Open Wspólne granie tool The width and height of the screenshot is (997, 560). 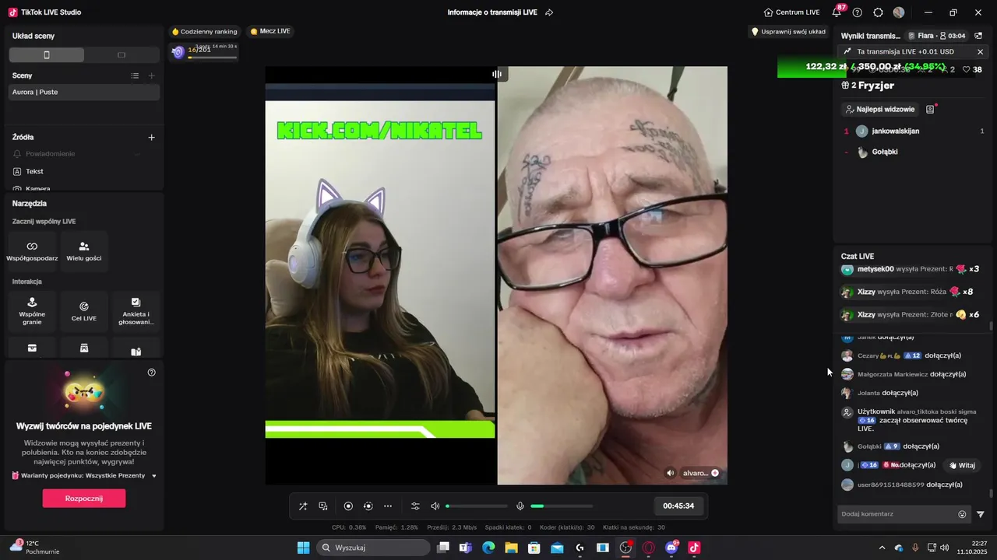click(x=32, y=311)
